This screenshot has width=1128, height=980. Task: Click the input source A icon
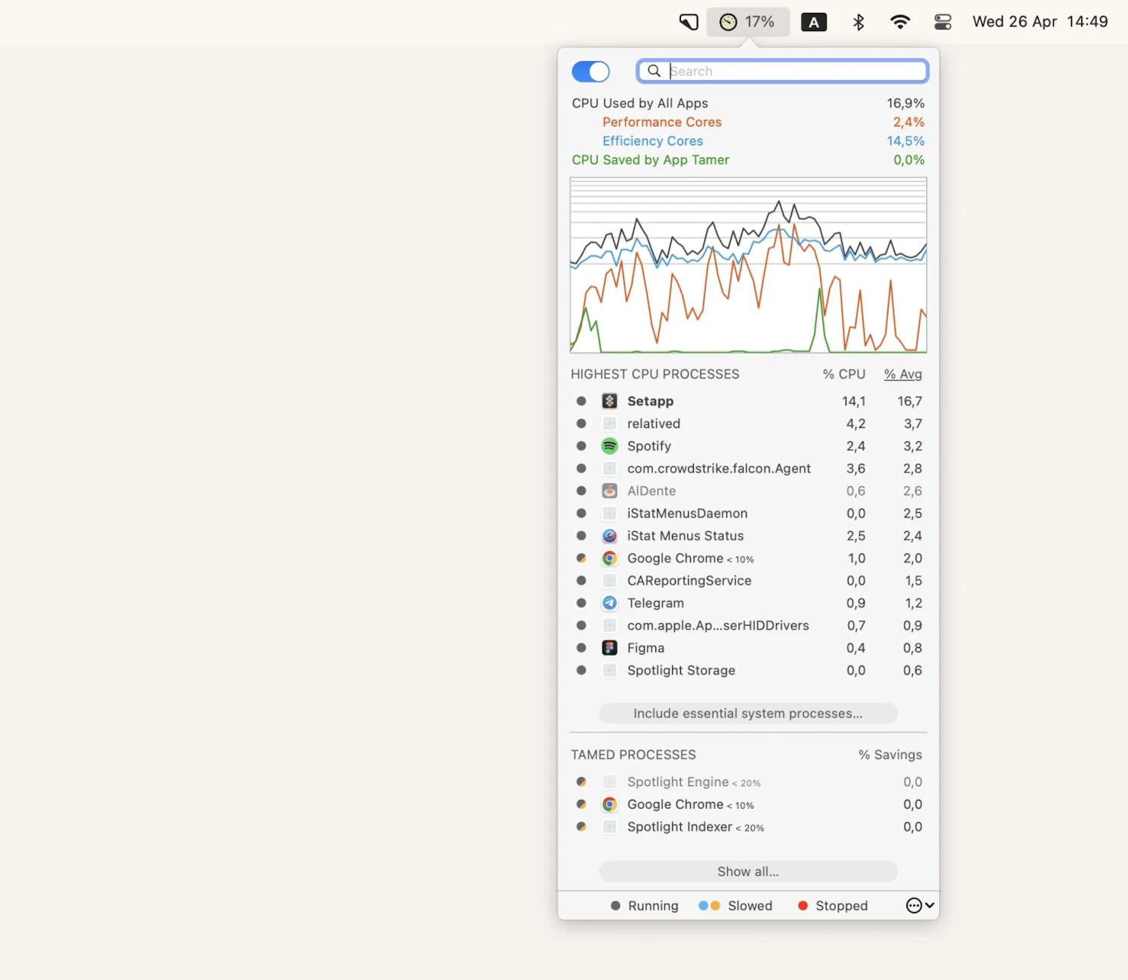point(814,22)
